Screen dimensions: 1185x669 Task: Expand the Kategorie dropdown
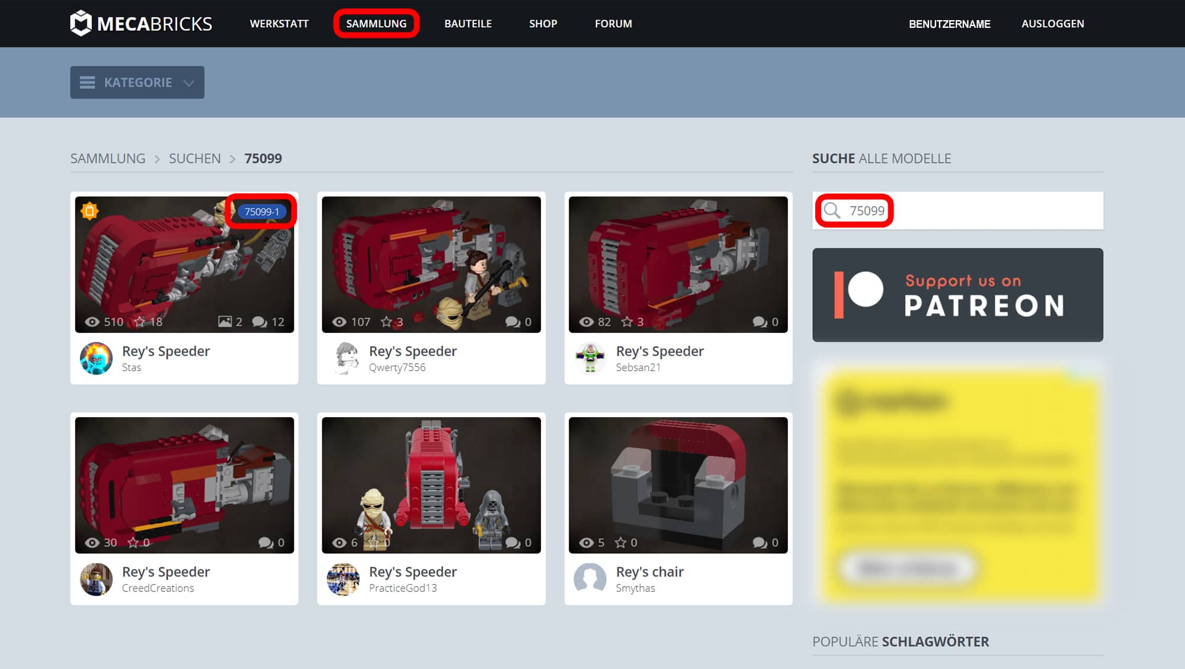[137, 82]
